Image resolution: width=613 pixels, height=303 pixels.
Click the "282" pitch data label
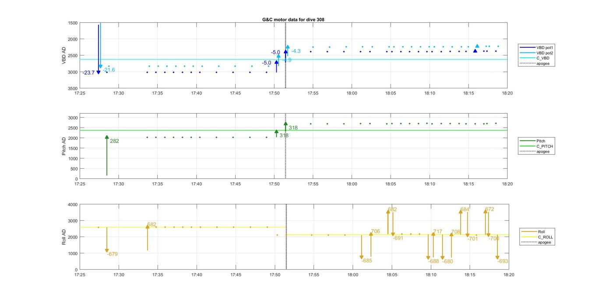(114, 141)
